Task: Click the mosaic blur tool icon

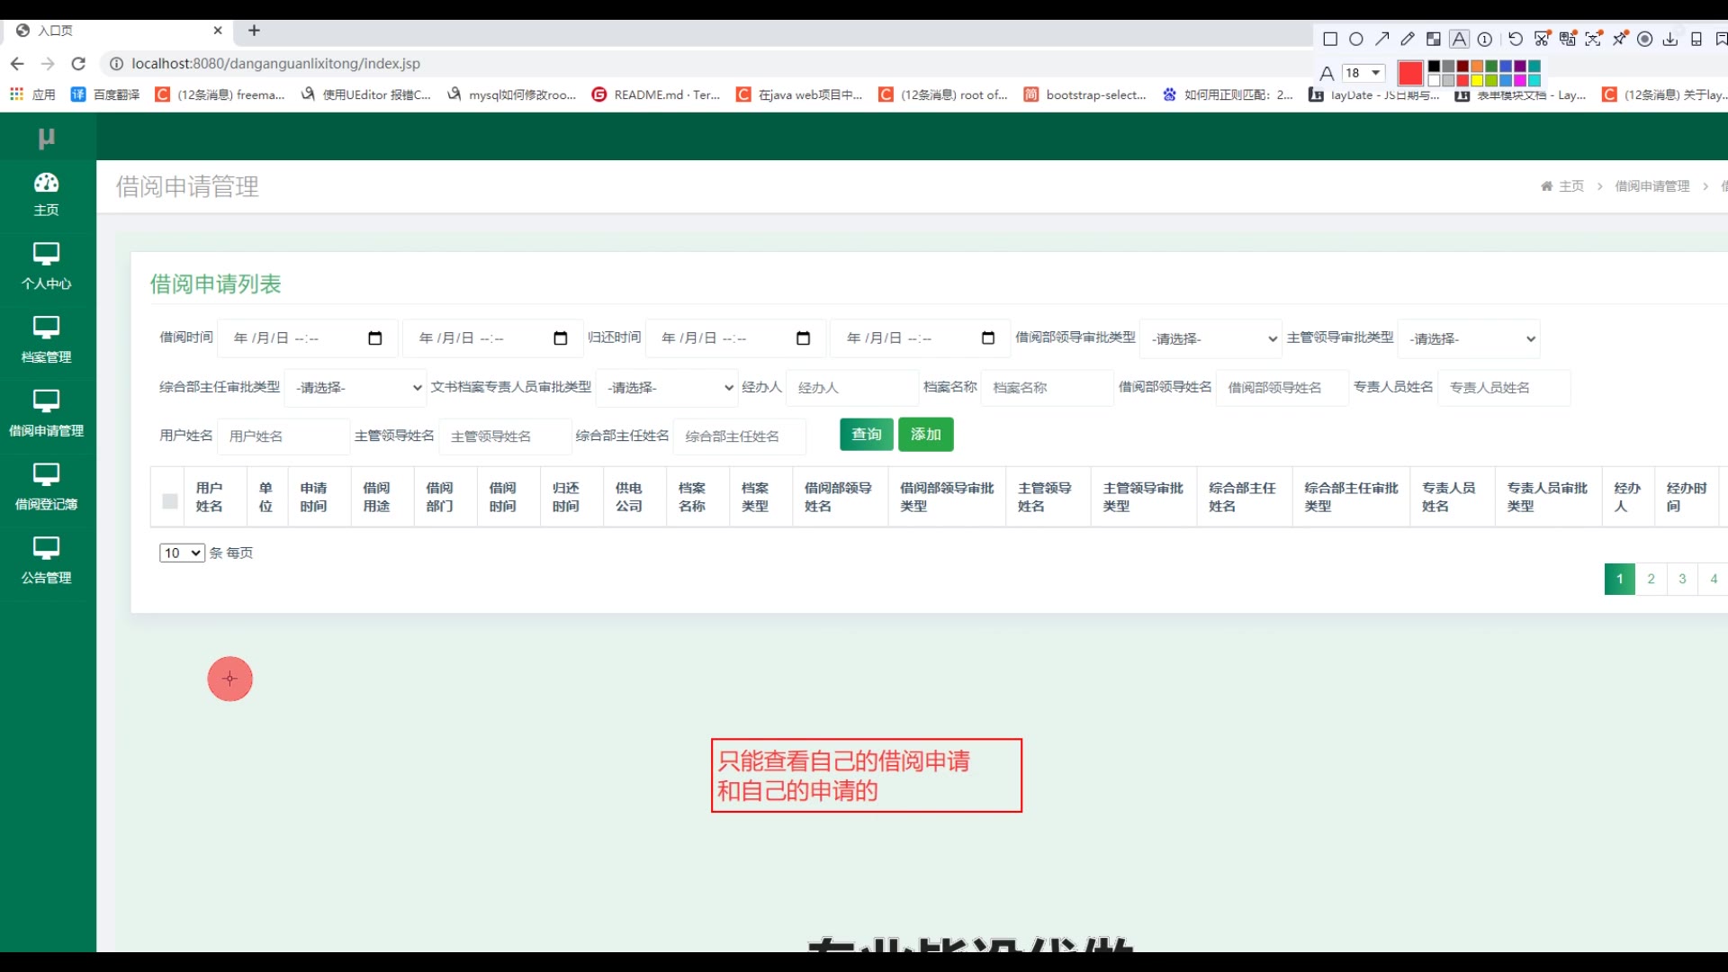Action: [x=1434, y=39]
